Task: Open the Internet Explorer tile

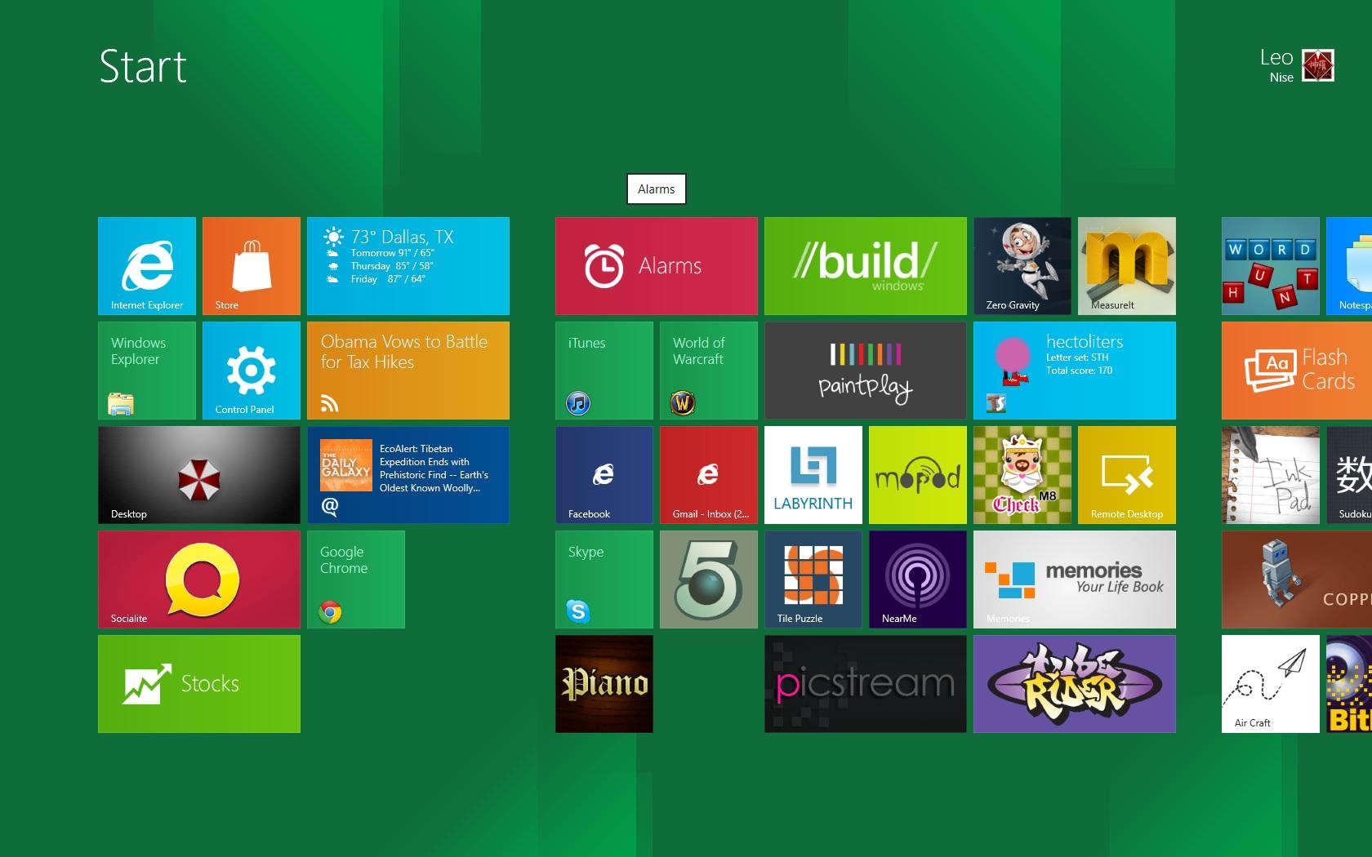Action: [x=147, y=266]
